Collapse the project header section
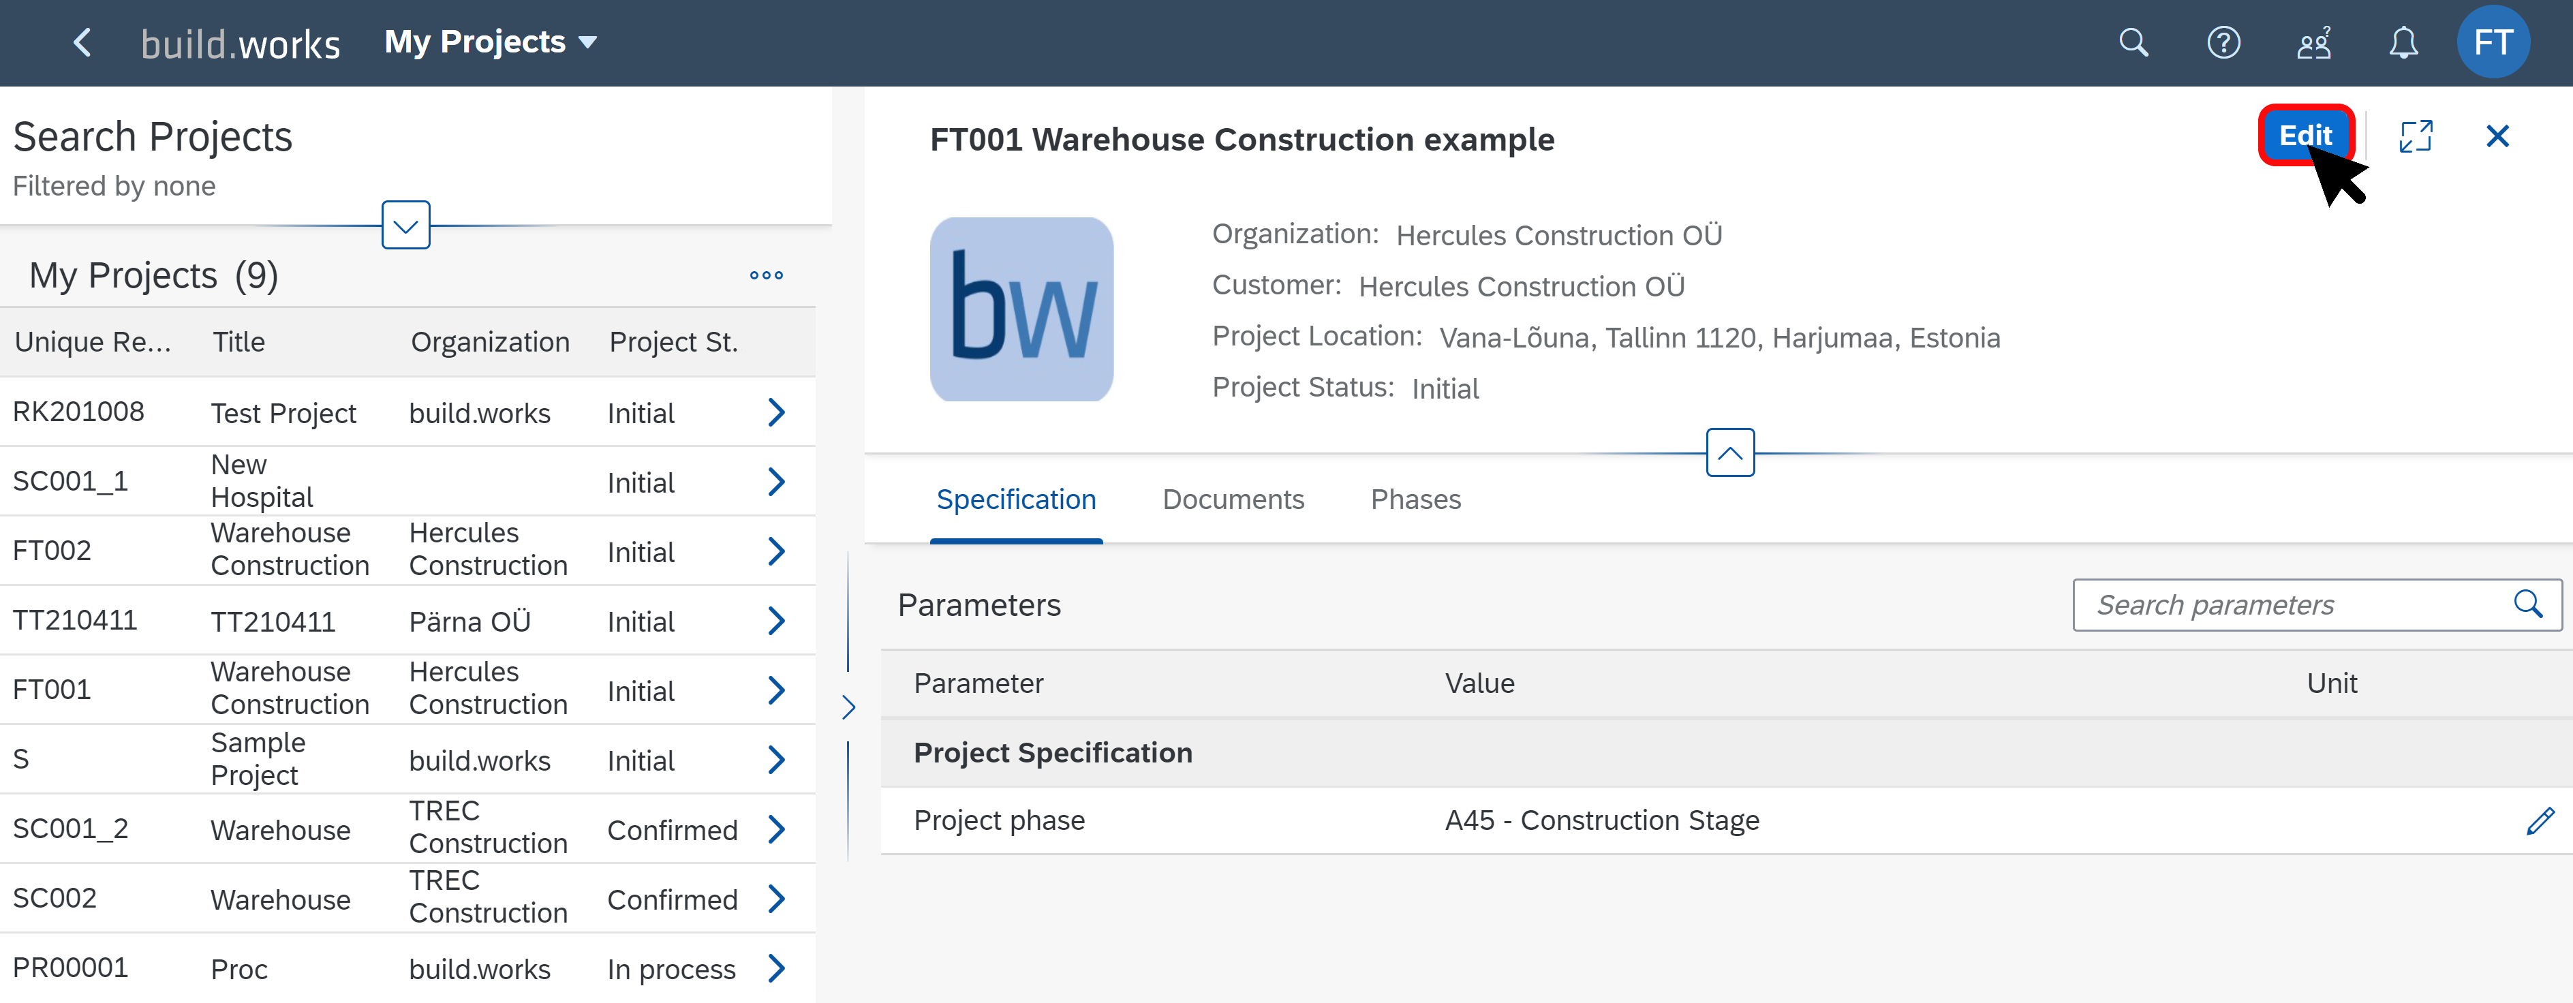This screenshot has height=1003, width=2573. (1730, 452)
